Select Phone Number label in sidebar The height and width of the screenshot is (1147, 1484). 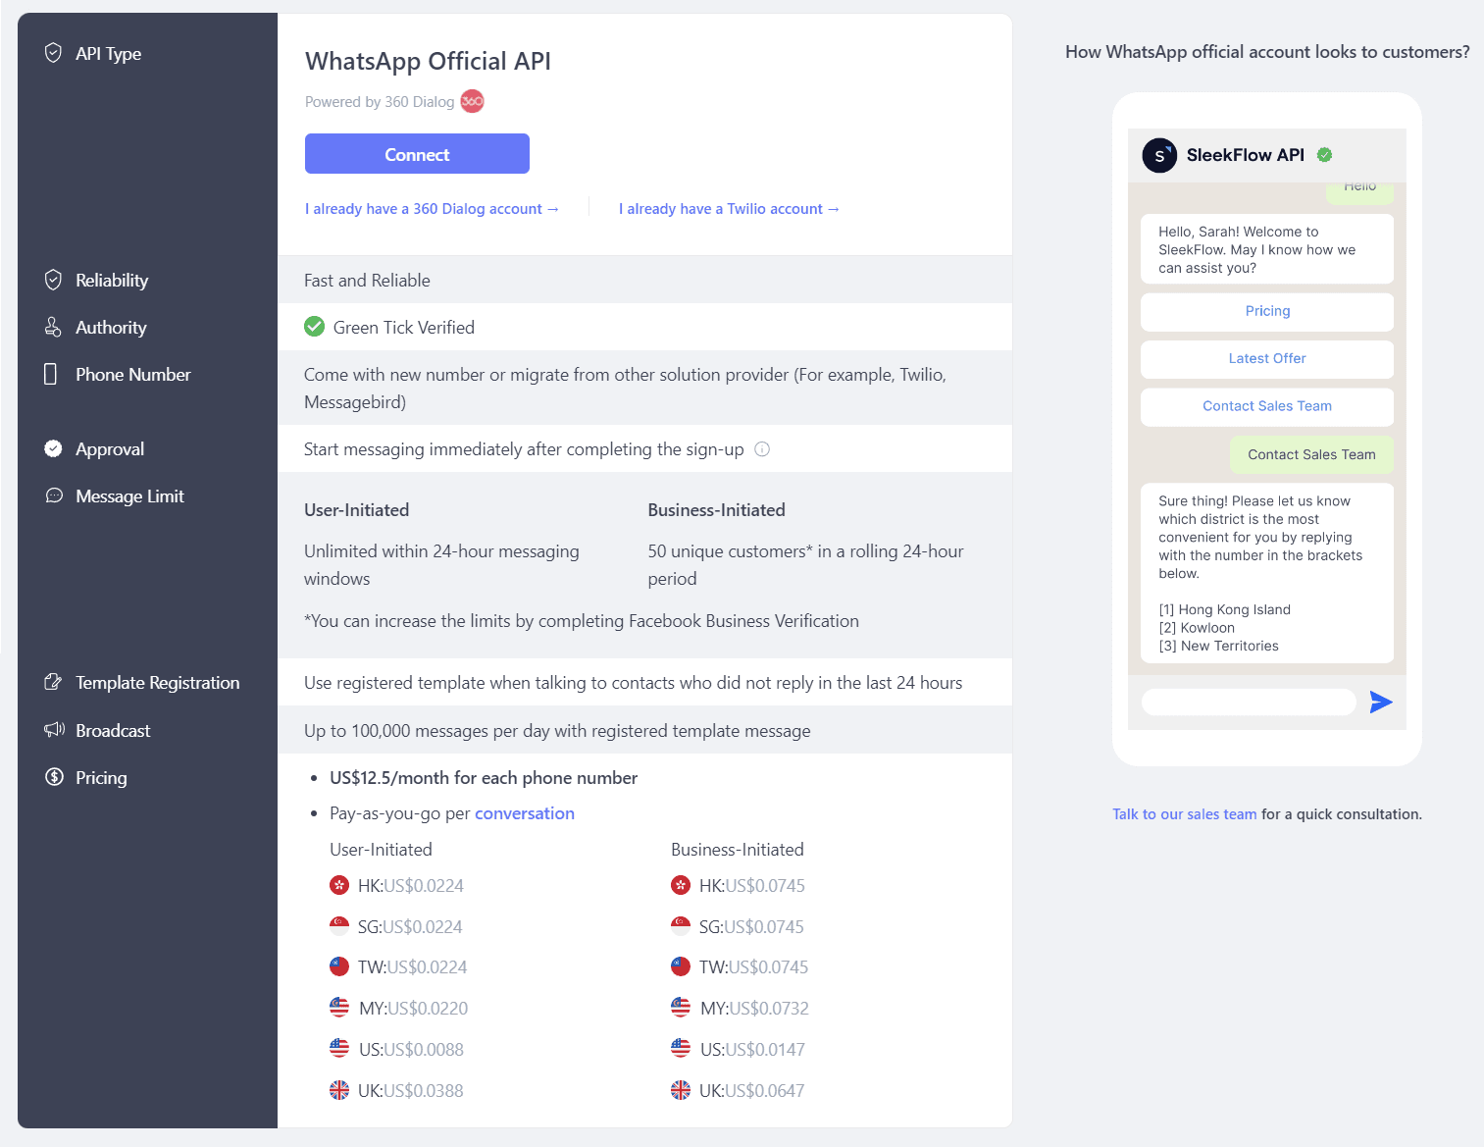pyautogui.click(x=133, y=374)
